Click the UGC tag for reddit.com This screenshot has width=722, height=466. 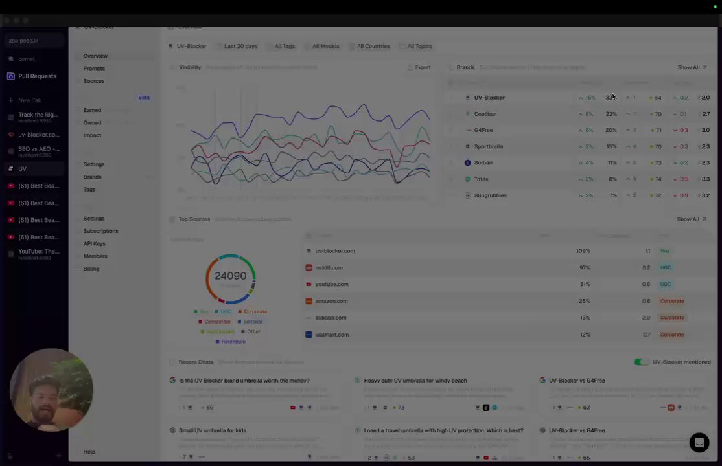coord(666,267)
